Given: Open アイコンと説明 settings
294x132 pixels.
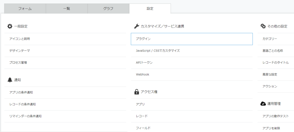Looking at the screenshot, I should click(x=20, y=39).
